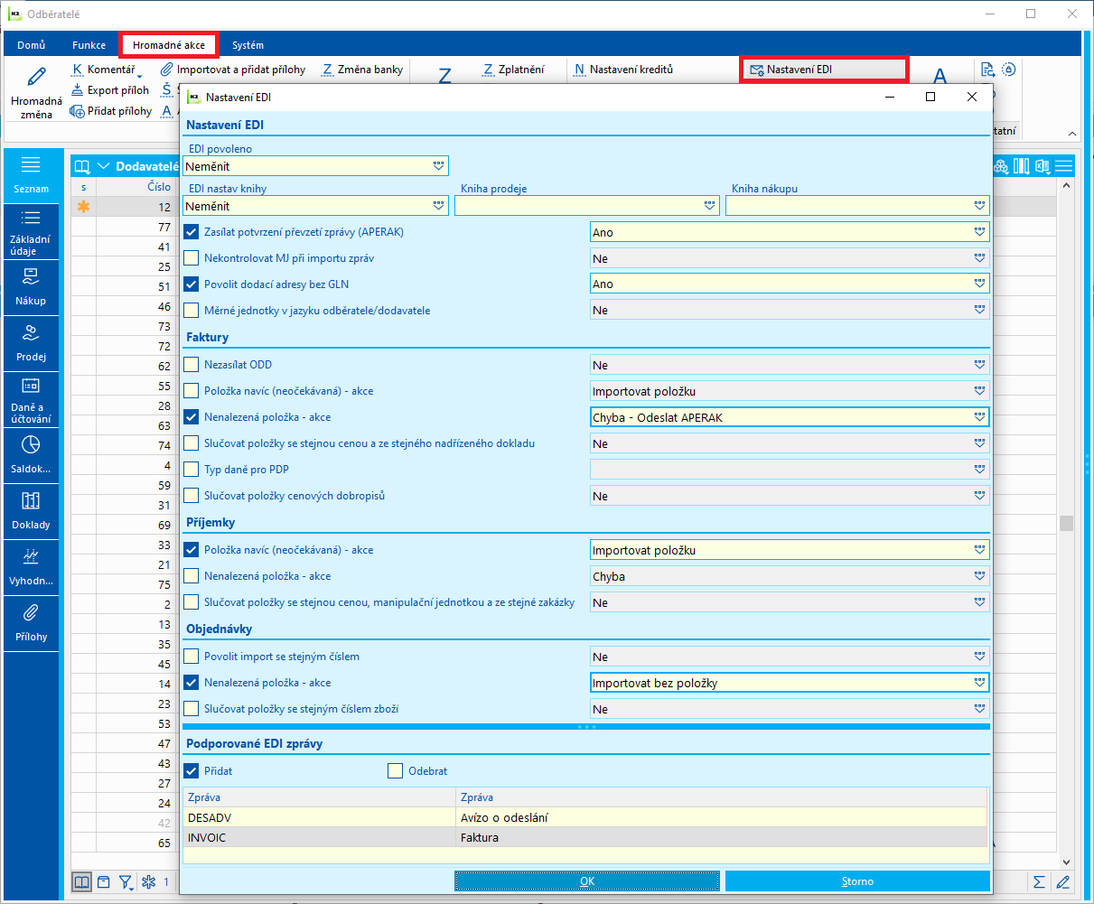Open the filter funnel icon in bottom bar
Viewport: 1094px width, 904px height.
[126, 881]
